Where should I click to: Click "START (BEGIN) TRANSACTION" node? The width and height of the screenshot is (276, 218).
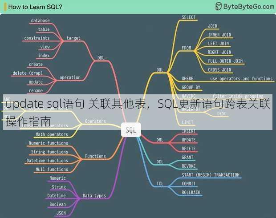[x=211, y=175]
